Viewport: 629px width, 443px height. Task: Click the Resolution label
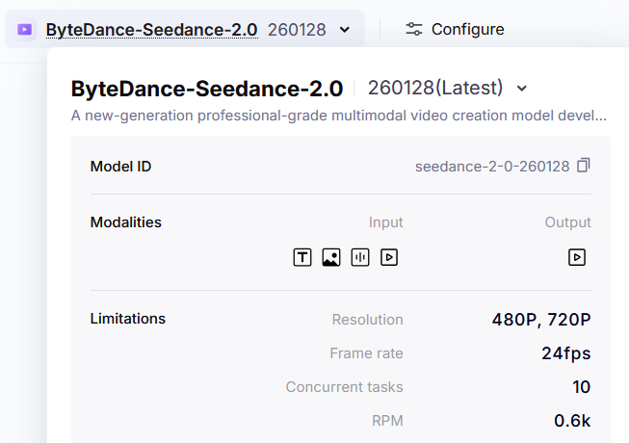pyautogui.click(x=367, y=320)
